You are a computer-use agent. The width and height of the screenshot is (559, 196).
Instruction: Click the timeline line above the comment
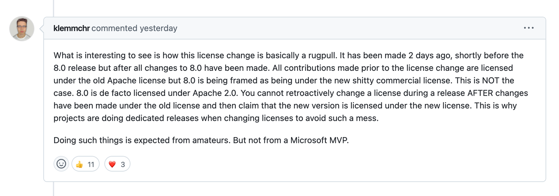53,8
